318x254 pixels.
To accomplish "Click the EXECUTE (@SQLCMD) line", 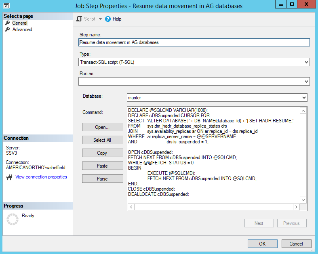I will pyautogui.click(x=171, y=173).
